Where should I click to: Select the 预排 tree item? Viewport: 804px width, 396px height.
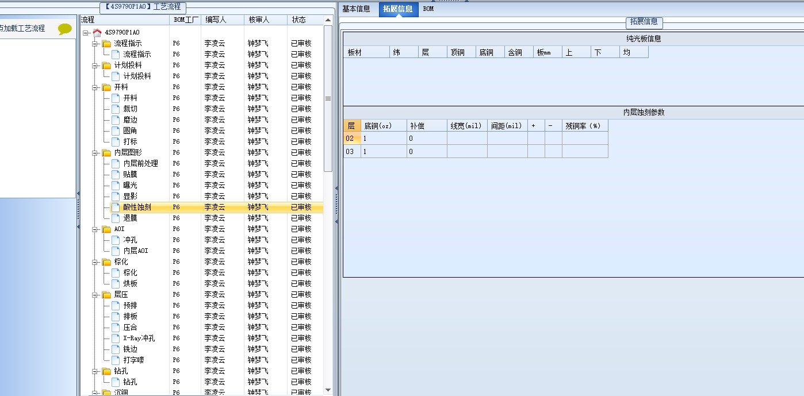(131, 306)
